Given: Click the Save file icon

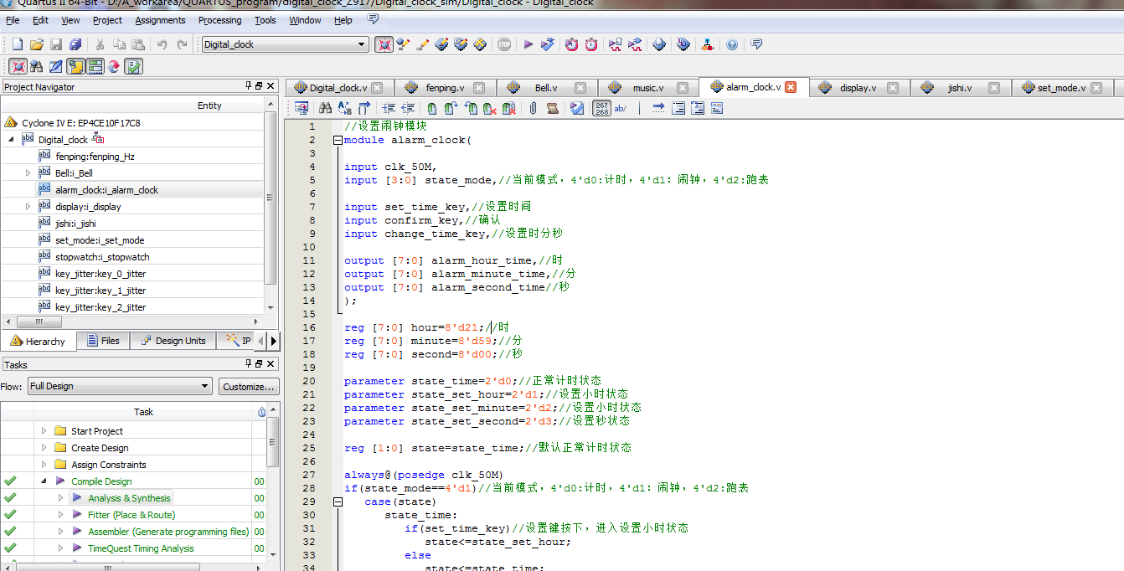Looking at the screenshot, I should [x=56, y=44].
